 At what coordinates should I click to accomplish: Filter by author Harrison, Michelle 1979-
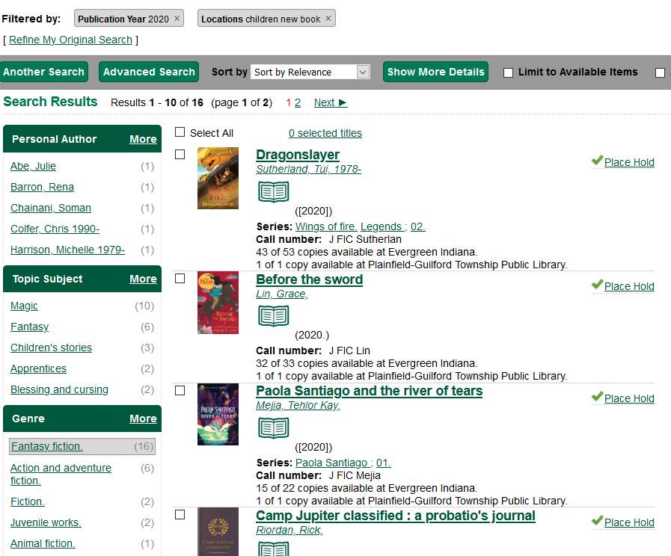(67, 250)
